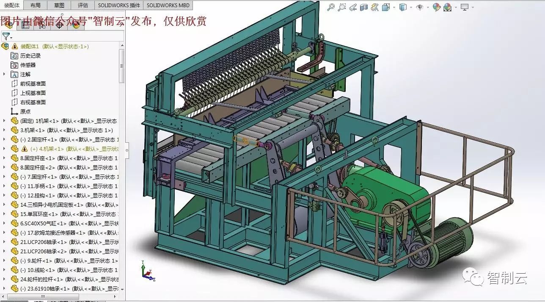
Task: Click the Zoom to Fit magnifier icon
Action: point(331,7)
